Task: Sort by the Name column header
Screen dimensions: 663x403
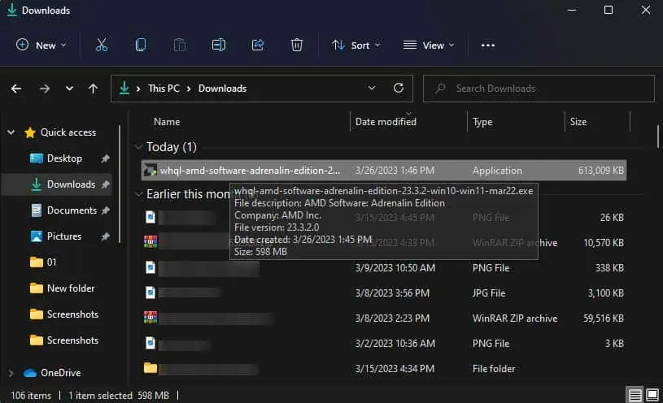Action: 167,122
